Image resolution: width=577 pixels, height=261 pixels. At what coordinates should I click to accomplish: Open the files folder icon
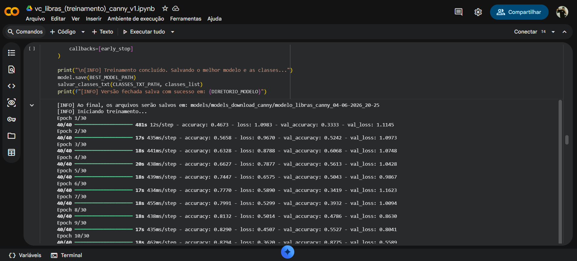tap(11, 136)
